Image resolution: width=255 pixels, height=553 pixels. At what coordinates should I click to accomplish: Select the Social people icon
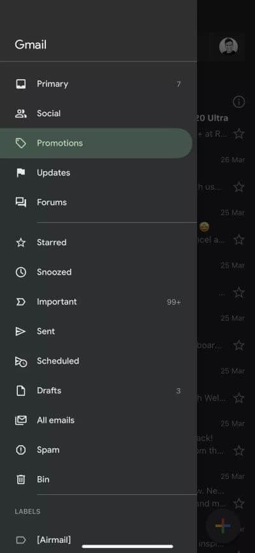coord(21,114)
